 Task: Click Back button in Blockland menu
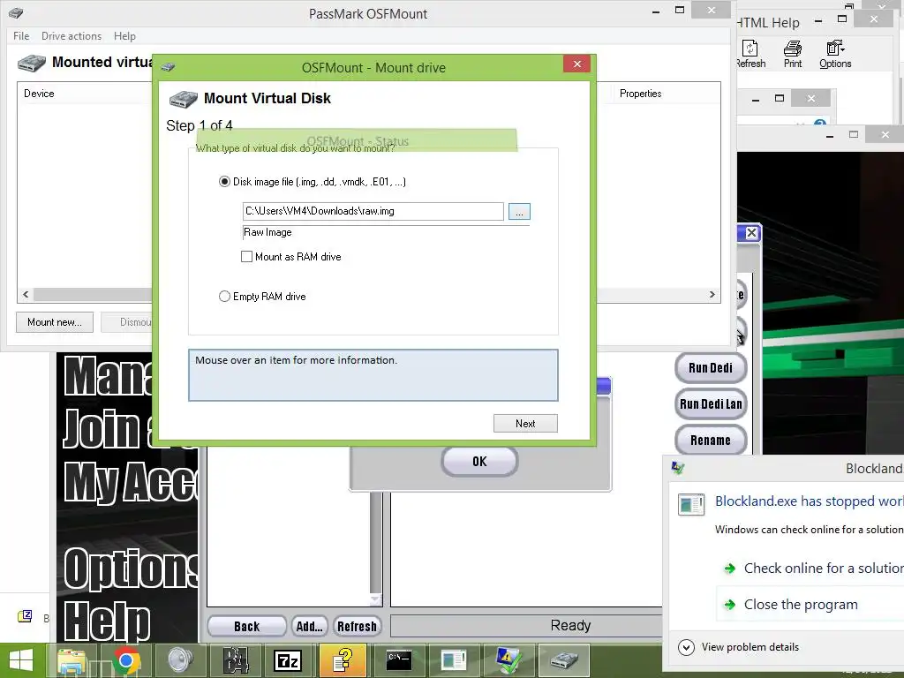click(247, 626)
